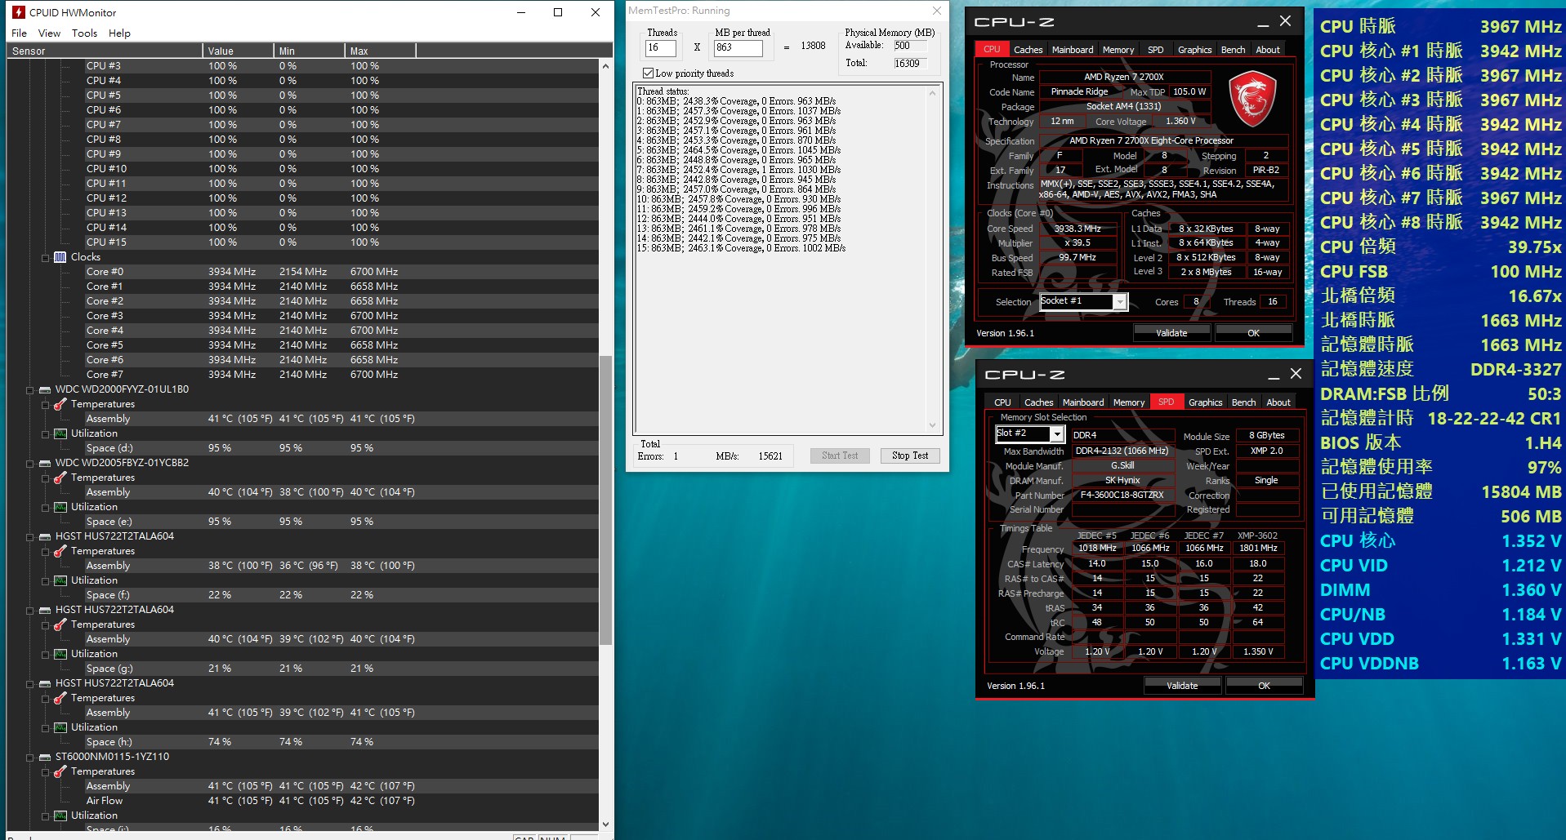Open the File menu in HWMonitor
The height and width of the screenshot is (840, 1566).
pyautogui.click(x=20, y=33)
